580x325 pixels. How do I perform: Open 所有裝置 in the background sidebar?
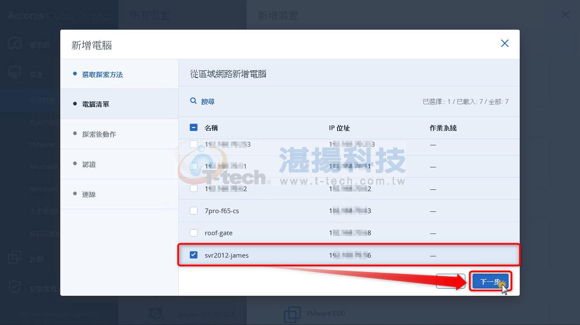pos(42,100)
